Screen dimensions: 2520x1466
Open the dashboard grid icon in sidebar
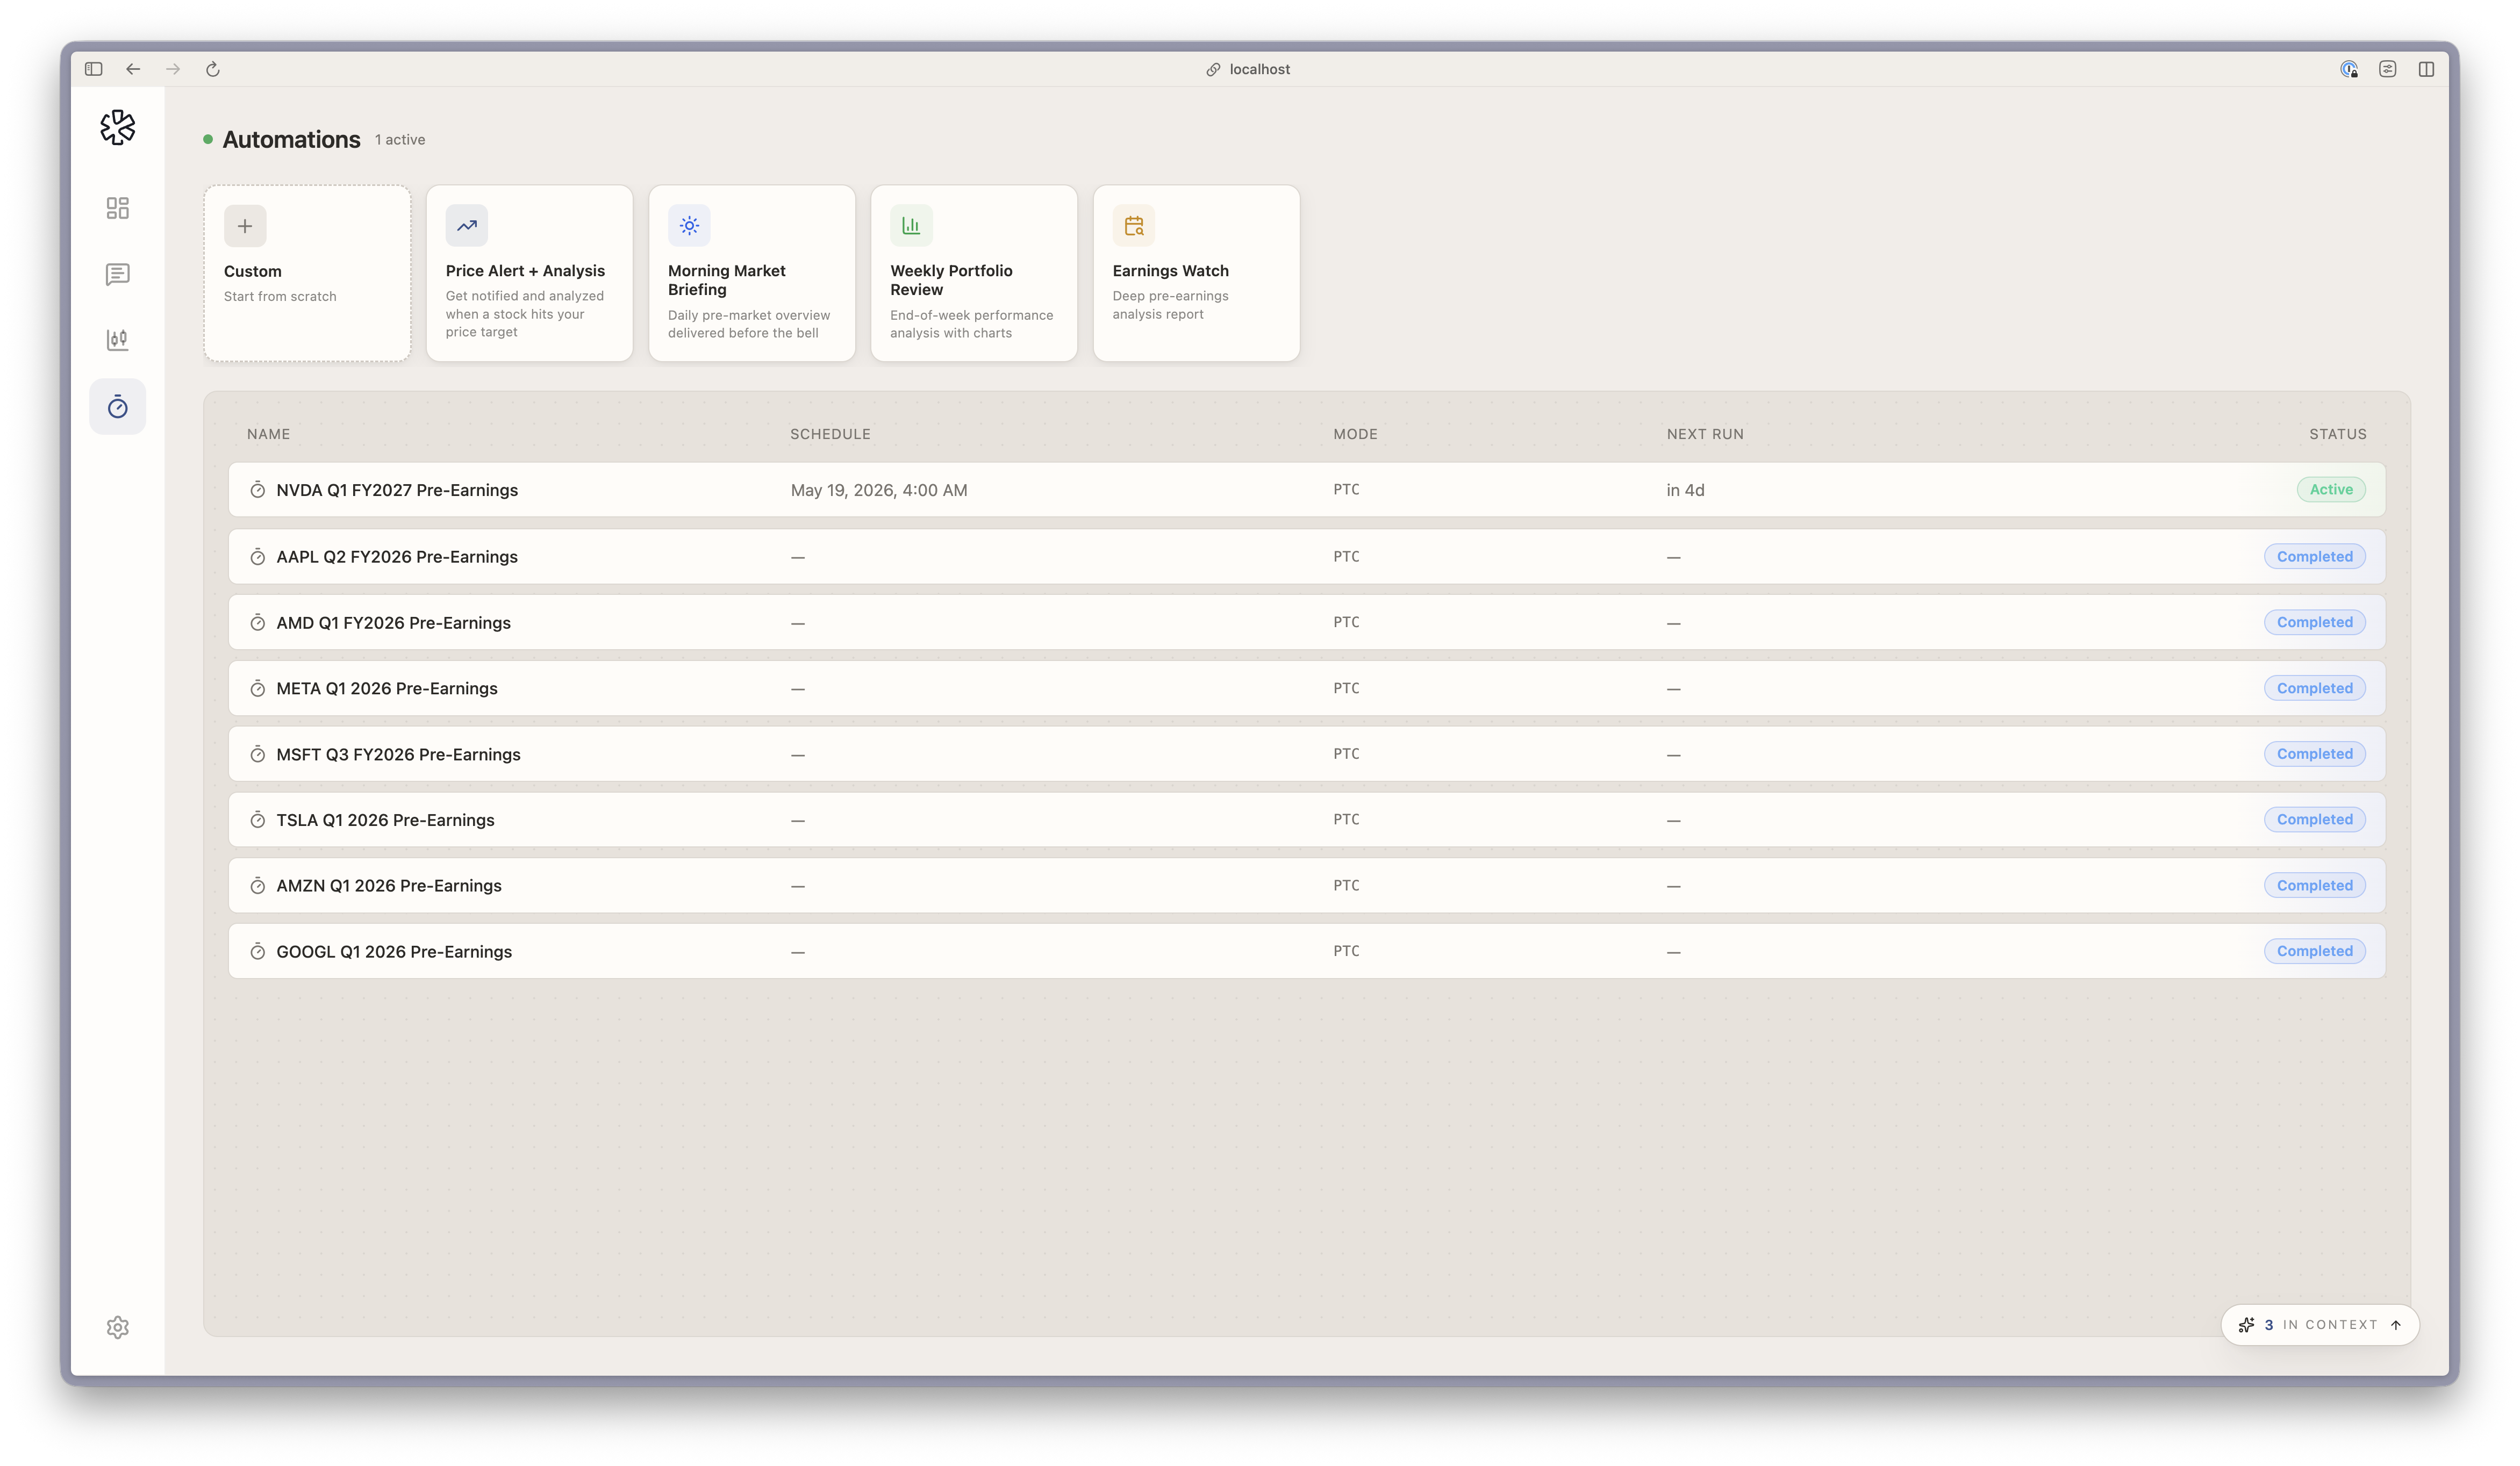(x=118, y=208)
